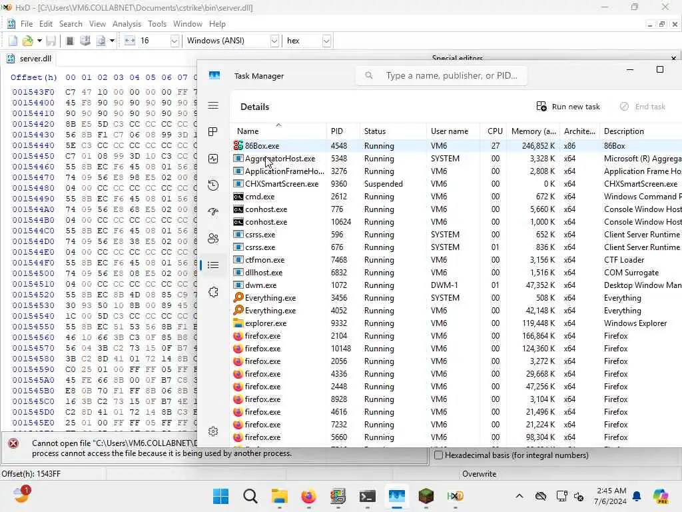Click the New file icon in HxD toolbar
This screenshot has height=512, width=682.
coord(13,41)
